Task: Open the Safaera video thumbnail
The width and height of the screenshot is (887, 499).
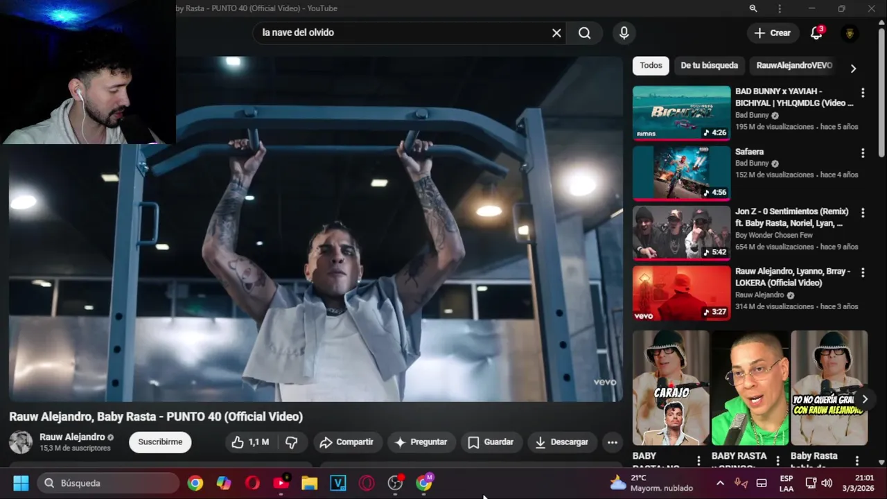Action: click(x=681, y=173)
